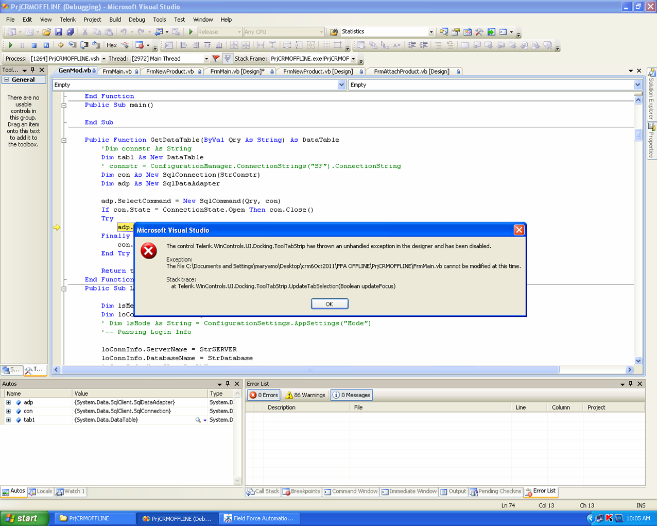Click the Stop Debugging square icon

point(34,45)
